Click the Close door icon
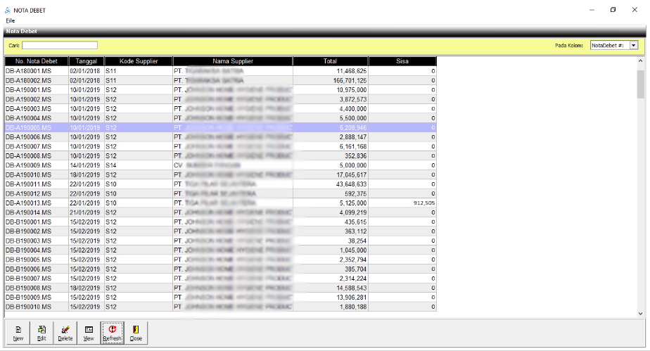Viewport: 650px width, 351px height. click(136, 333)
